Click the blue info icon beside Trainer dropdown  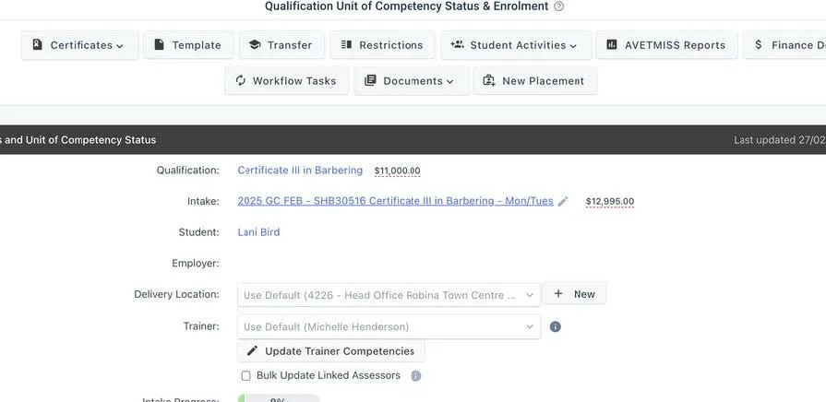click(556, 326)
